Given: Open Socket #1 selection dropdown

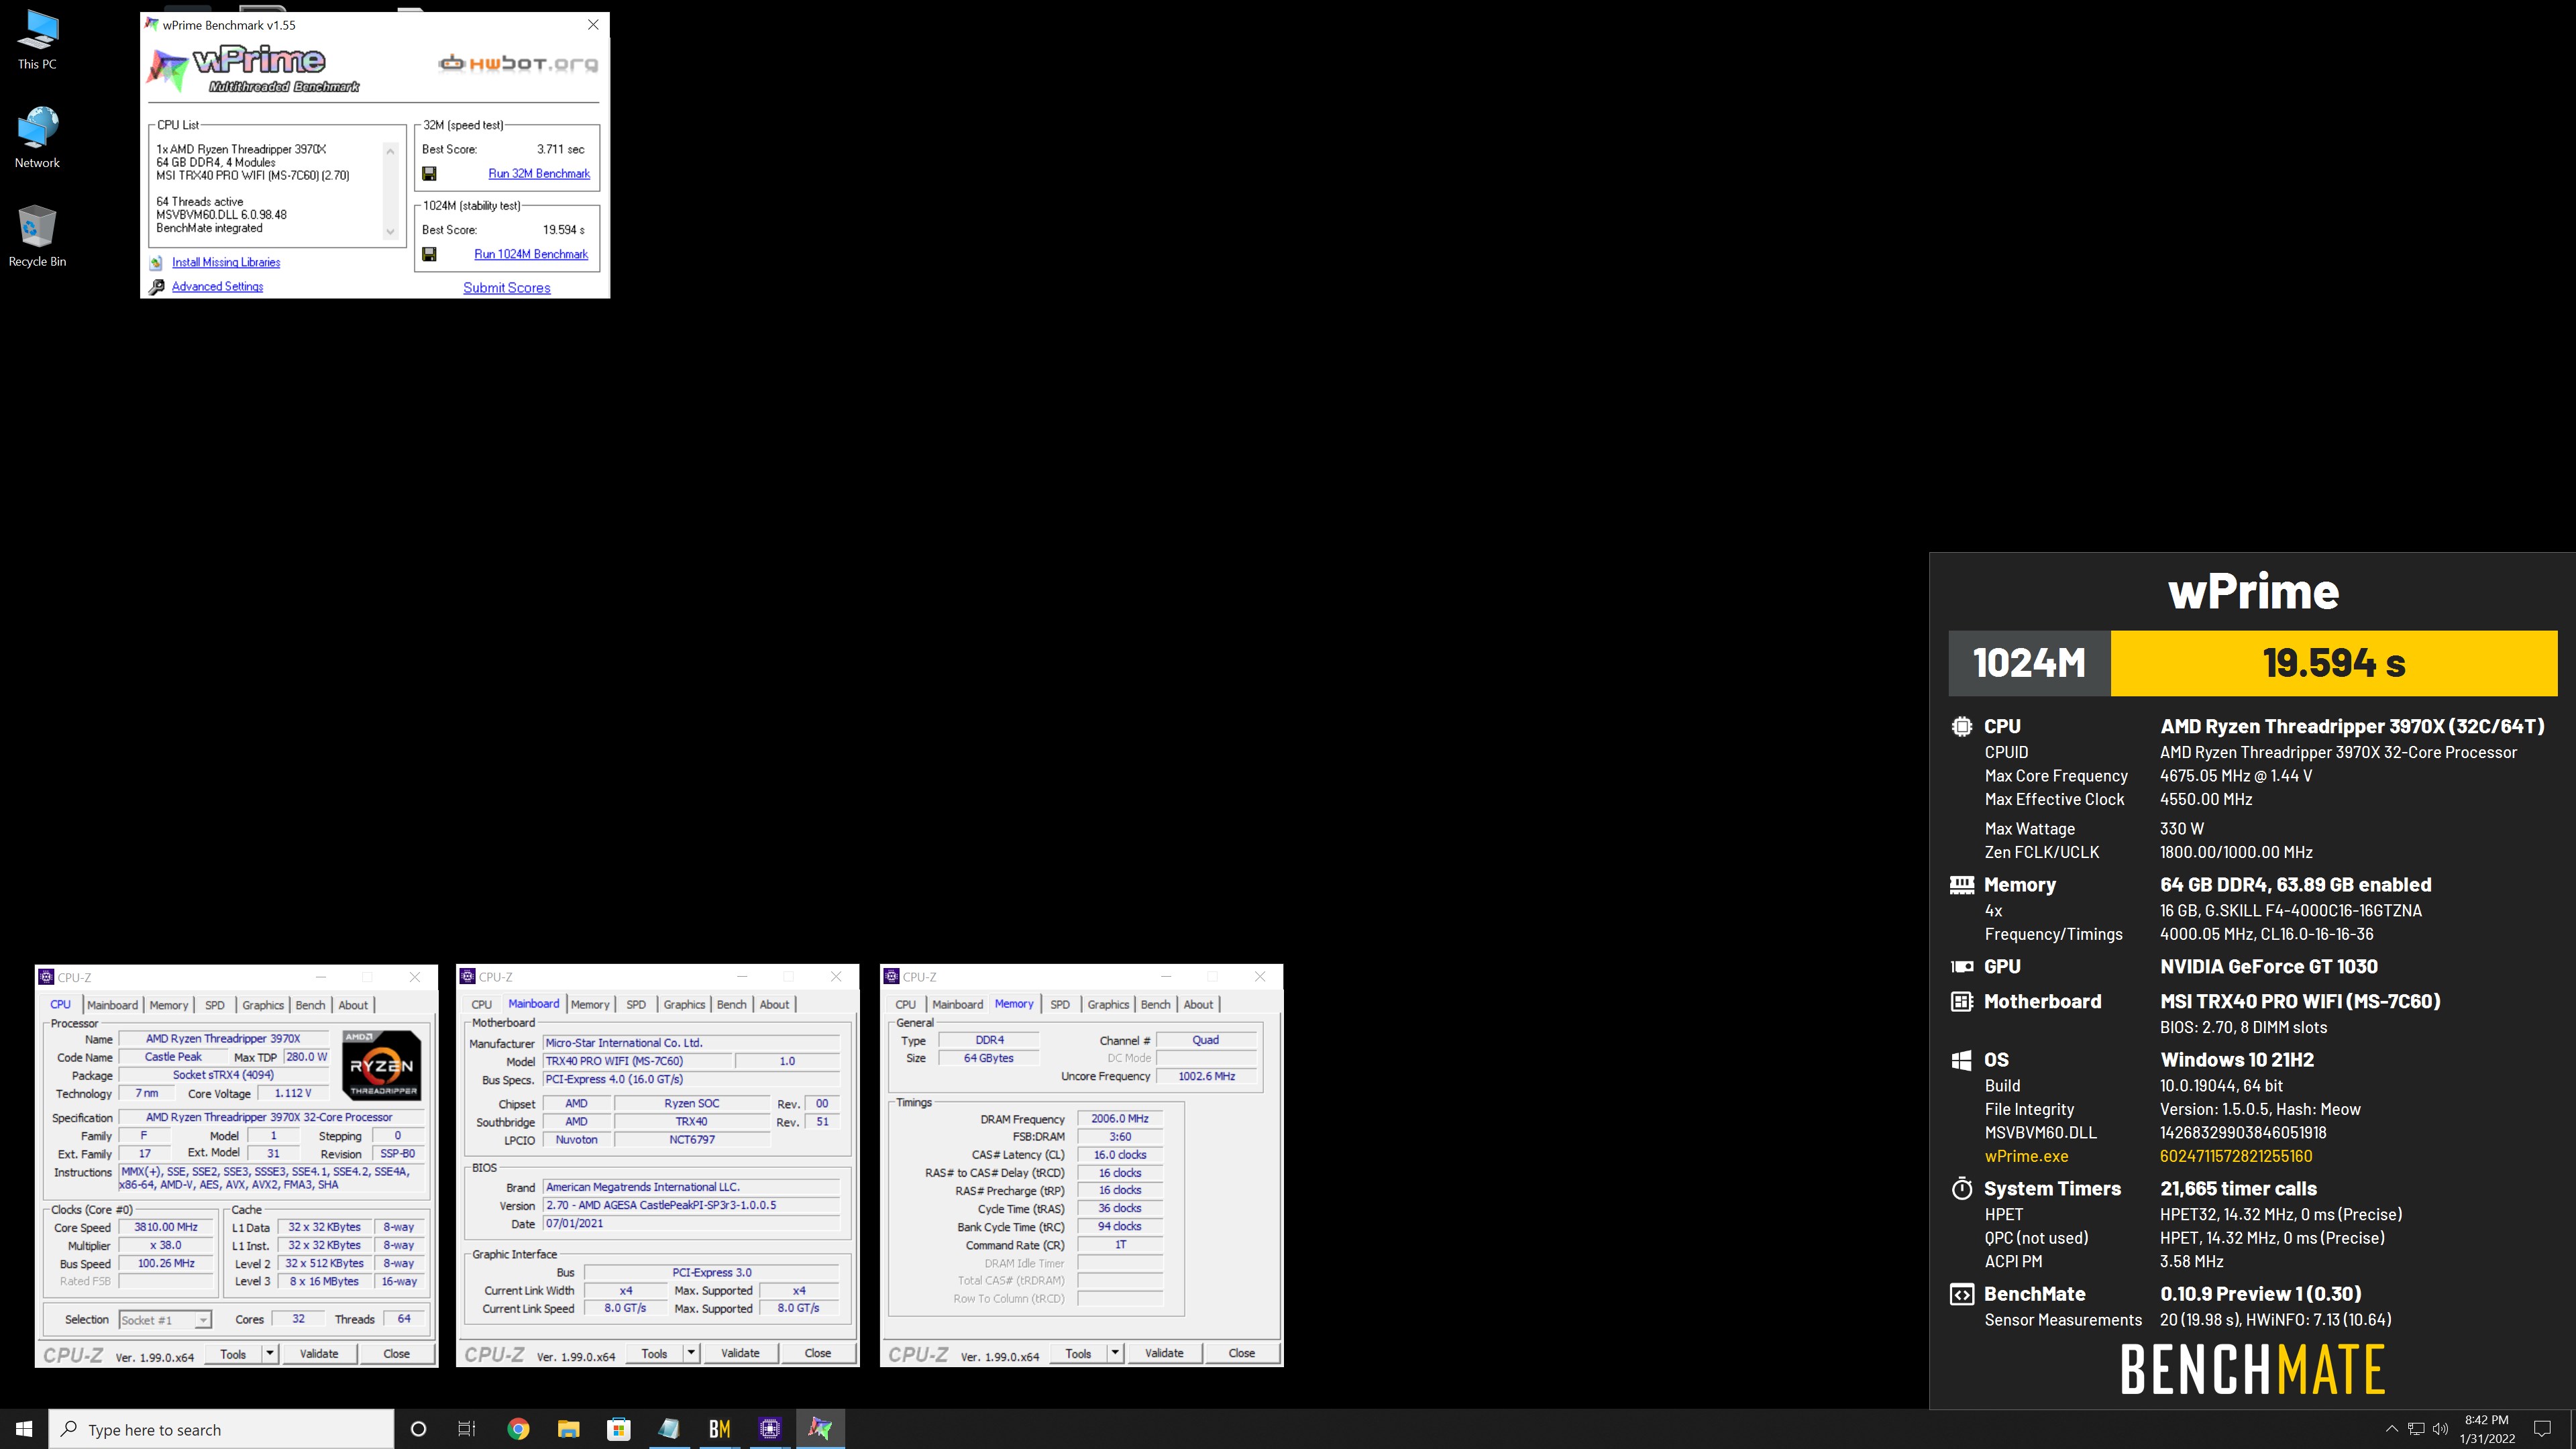Looking at the screenshot, I should [165, 1320].
